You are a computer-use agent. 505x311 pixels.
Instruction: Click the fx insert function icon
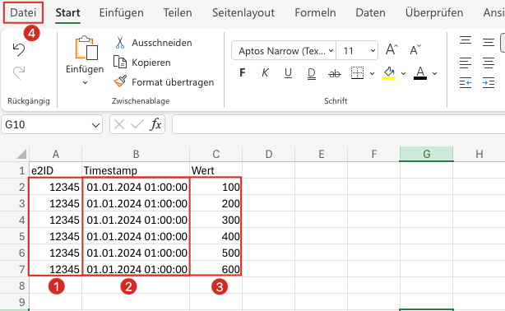pos(155,124)
